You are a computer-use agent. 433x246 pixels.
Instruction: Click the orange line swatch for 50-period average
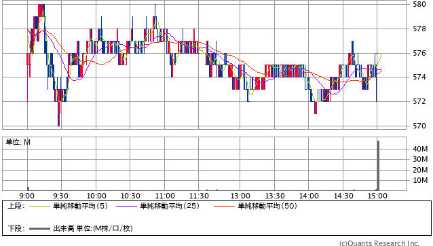tap(224, 206)
